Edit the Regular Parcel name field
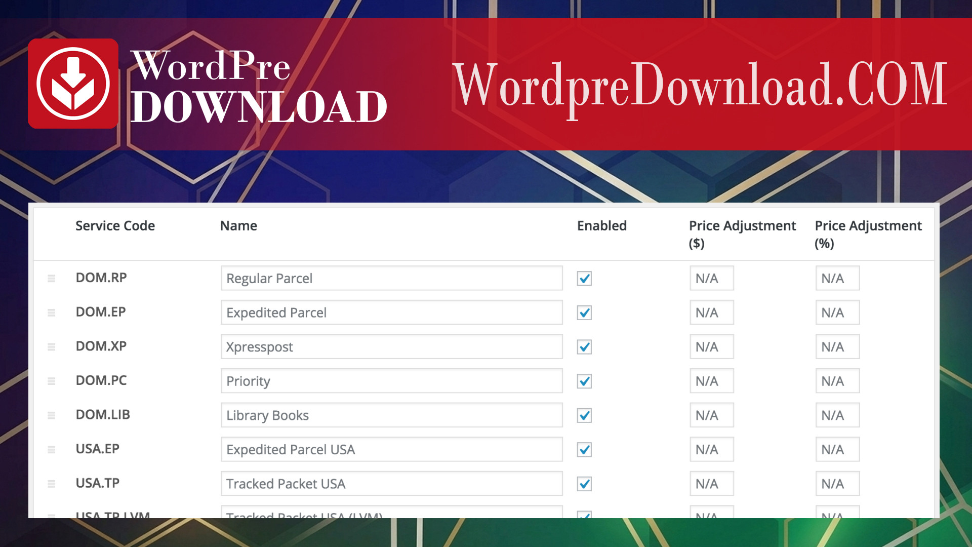Image resolution: width=972 pixels, height=547 pixels. pos(391,278)
